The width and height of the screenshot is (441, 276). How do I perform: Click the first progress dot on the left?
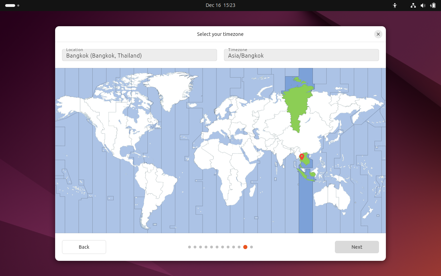point(189,247)
